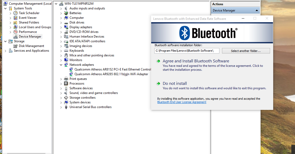This screenshot has height=154, width=295.
Task: Click the DVD/CD-ROM drives icon
Action: click(66, 32)
